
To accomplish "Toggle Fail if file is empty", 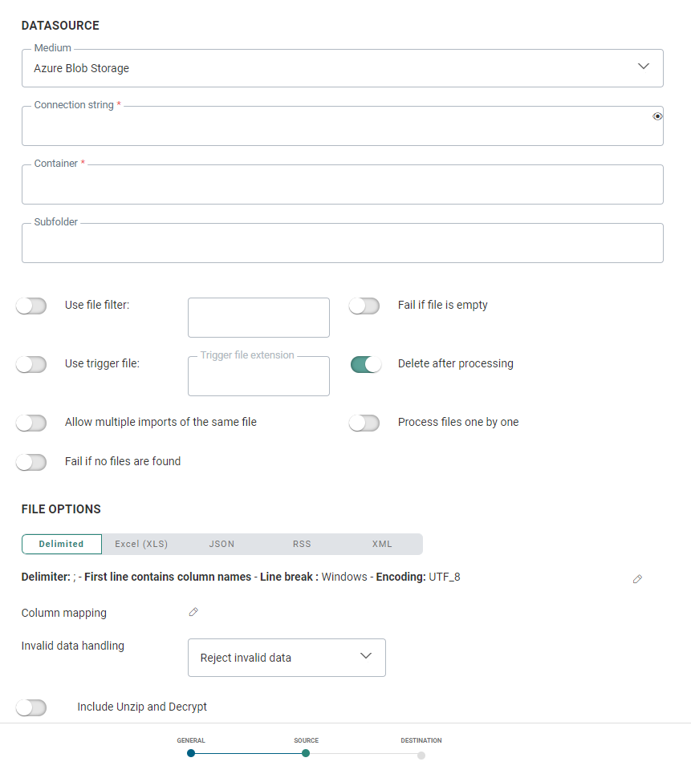I will pyautogui.click(x=364, y=306).
